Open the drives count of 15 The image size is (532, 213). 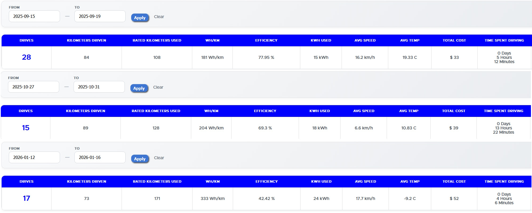click(x=26, y=128)
